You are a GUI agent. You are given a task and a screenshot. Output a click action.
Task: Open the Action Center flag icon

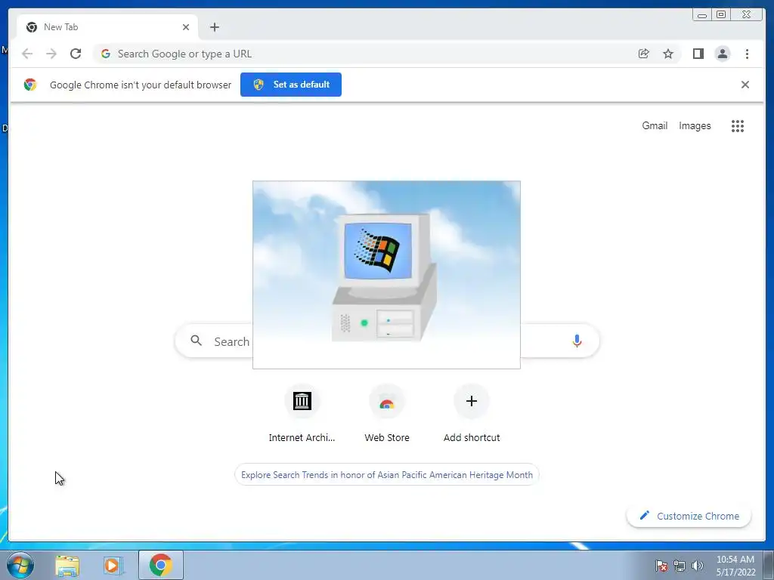coord(661,566)
